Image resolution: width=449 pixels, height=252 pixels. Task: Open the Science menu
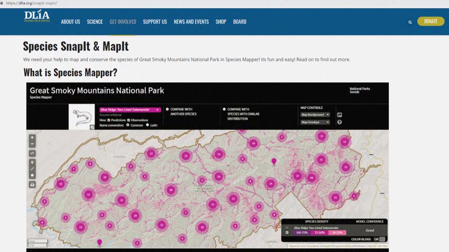tap(95, 22)
